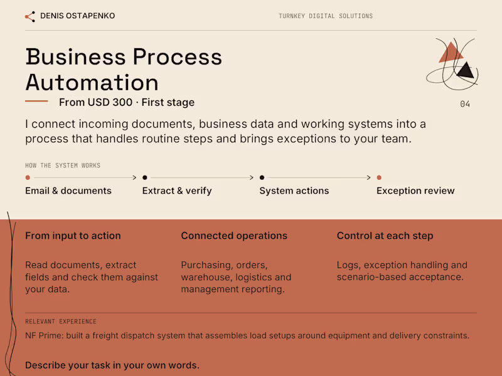Select the Email & documents step label
Image resolution: width=502 pixels, height=376 pixels.
[68, 191]
